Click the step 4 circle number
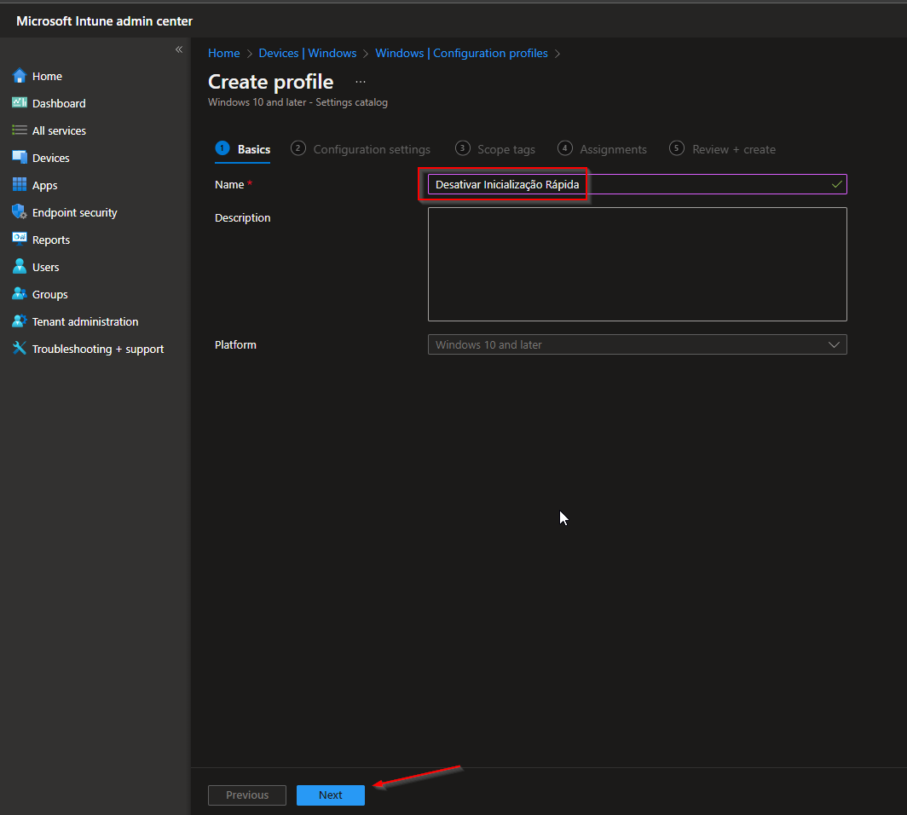 pos(565,148)
